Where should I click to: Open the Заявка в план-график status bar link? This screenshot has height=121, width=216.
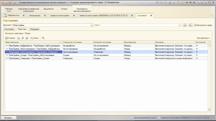pyautogui.click(x=185, y=118)
